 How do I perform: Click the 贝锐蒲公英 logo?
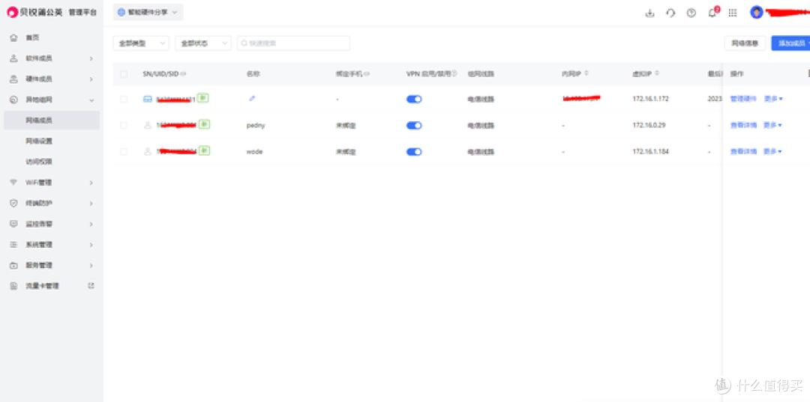tap(34, 13)
